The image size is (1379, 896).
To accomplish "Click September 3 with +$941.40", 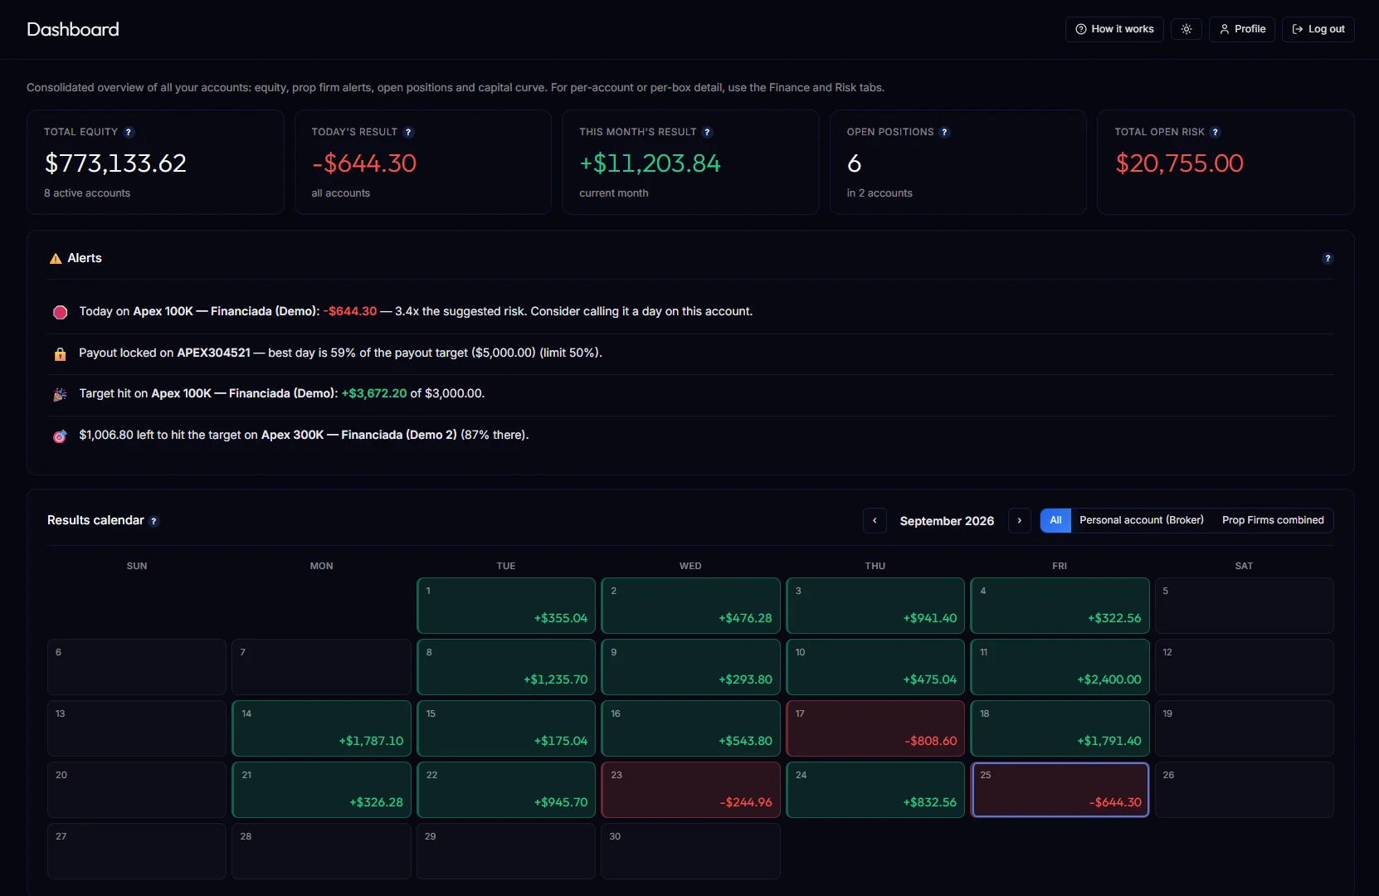I will click(875, 606).
